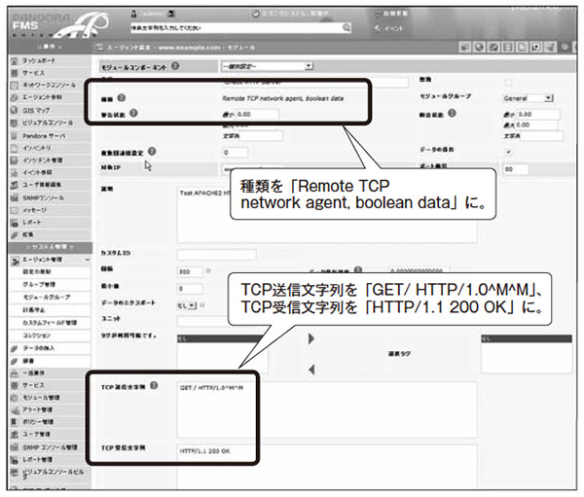Image resolution: width=584 pixels, height=497 pixels.
Task: Open ビジュアルコンソール in the sidebar
Action: coord(50,123)
